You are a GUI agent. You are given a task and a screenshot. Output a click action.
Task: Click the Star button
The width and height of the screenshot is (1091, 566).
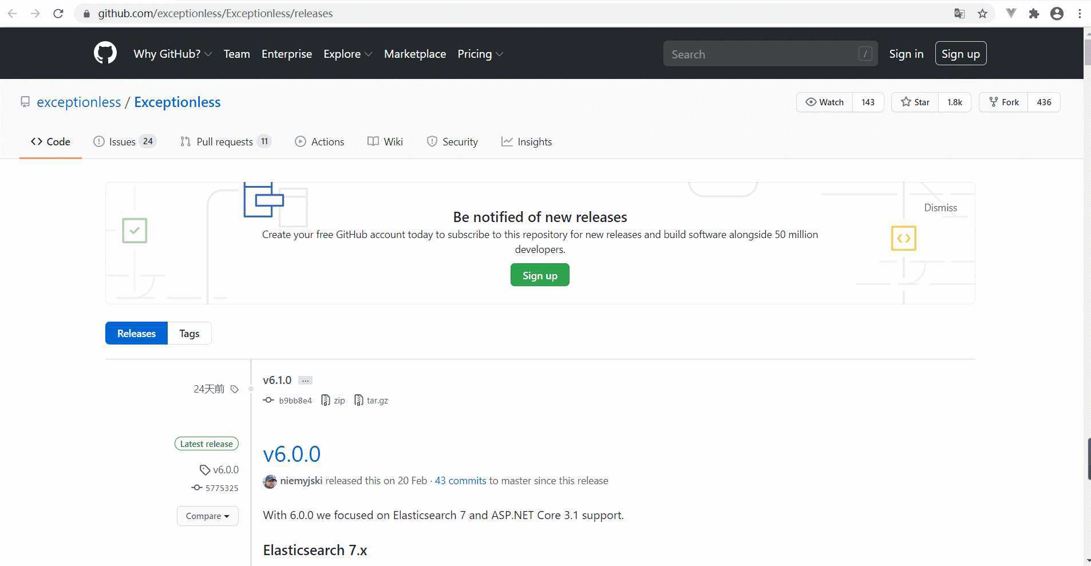pyautogui.click(x=915, y=102)
